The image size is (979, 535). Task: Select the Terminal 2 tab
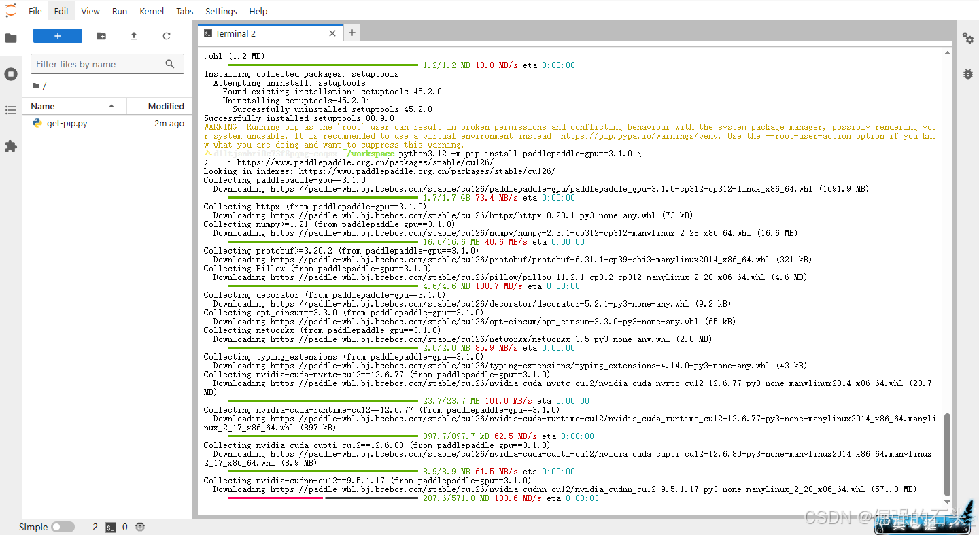tap(235, 33)
